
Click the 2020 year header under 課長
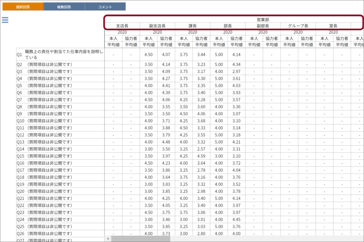pyautogui.click(x=193, y=32)
